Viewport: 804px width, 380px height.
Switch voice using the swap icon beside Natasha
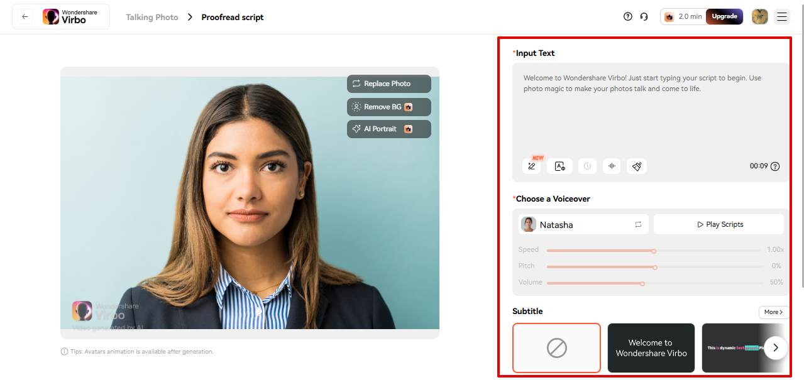coord(638,224)
